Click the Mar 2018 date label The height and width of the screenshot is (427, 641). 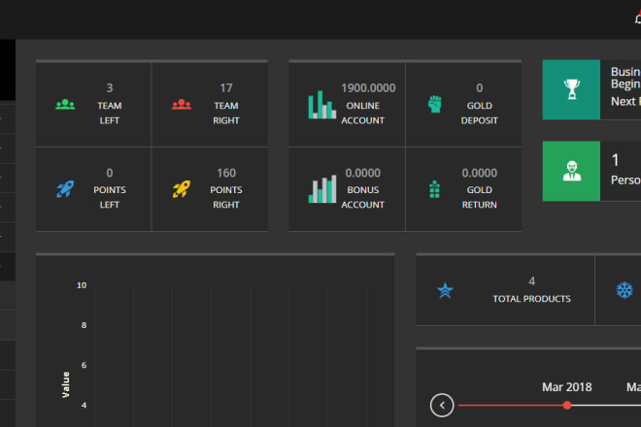[x=566, y=387]
